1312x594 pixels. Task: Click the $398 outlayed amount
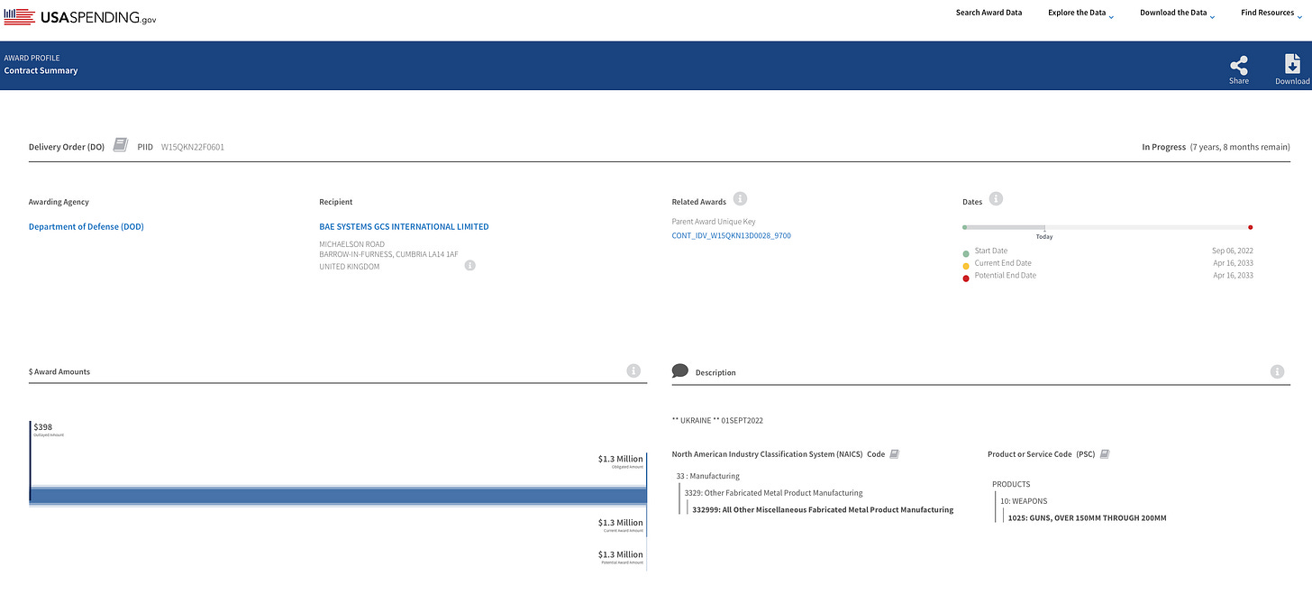(x=43, y=426)
